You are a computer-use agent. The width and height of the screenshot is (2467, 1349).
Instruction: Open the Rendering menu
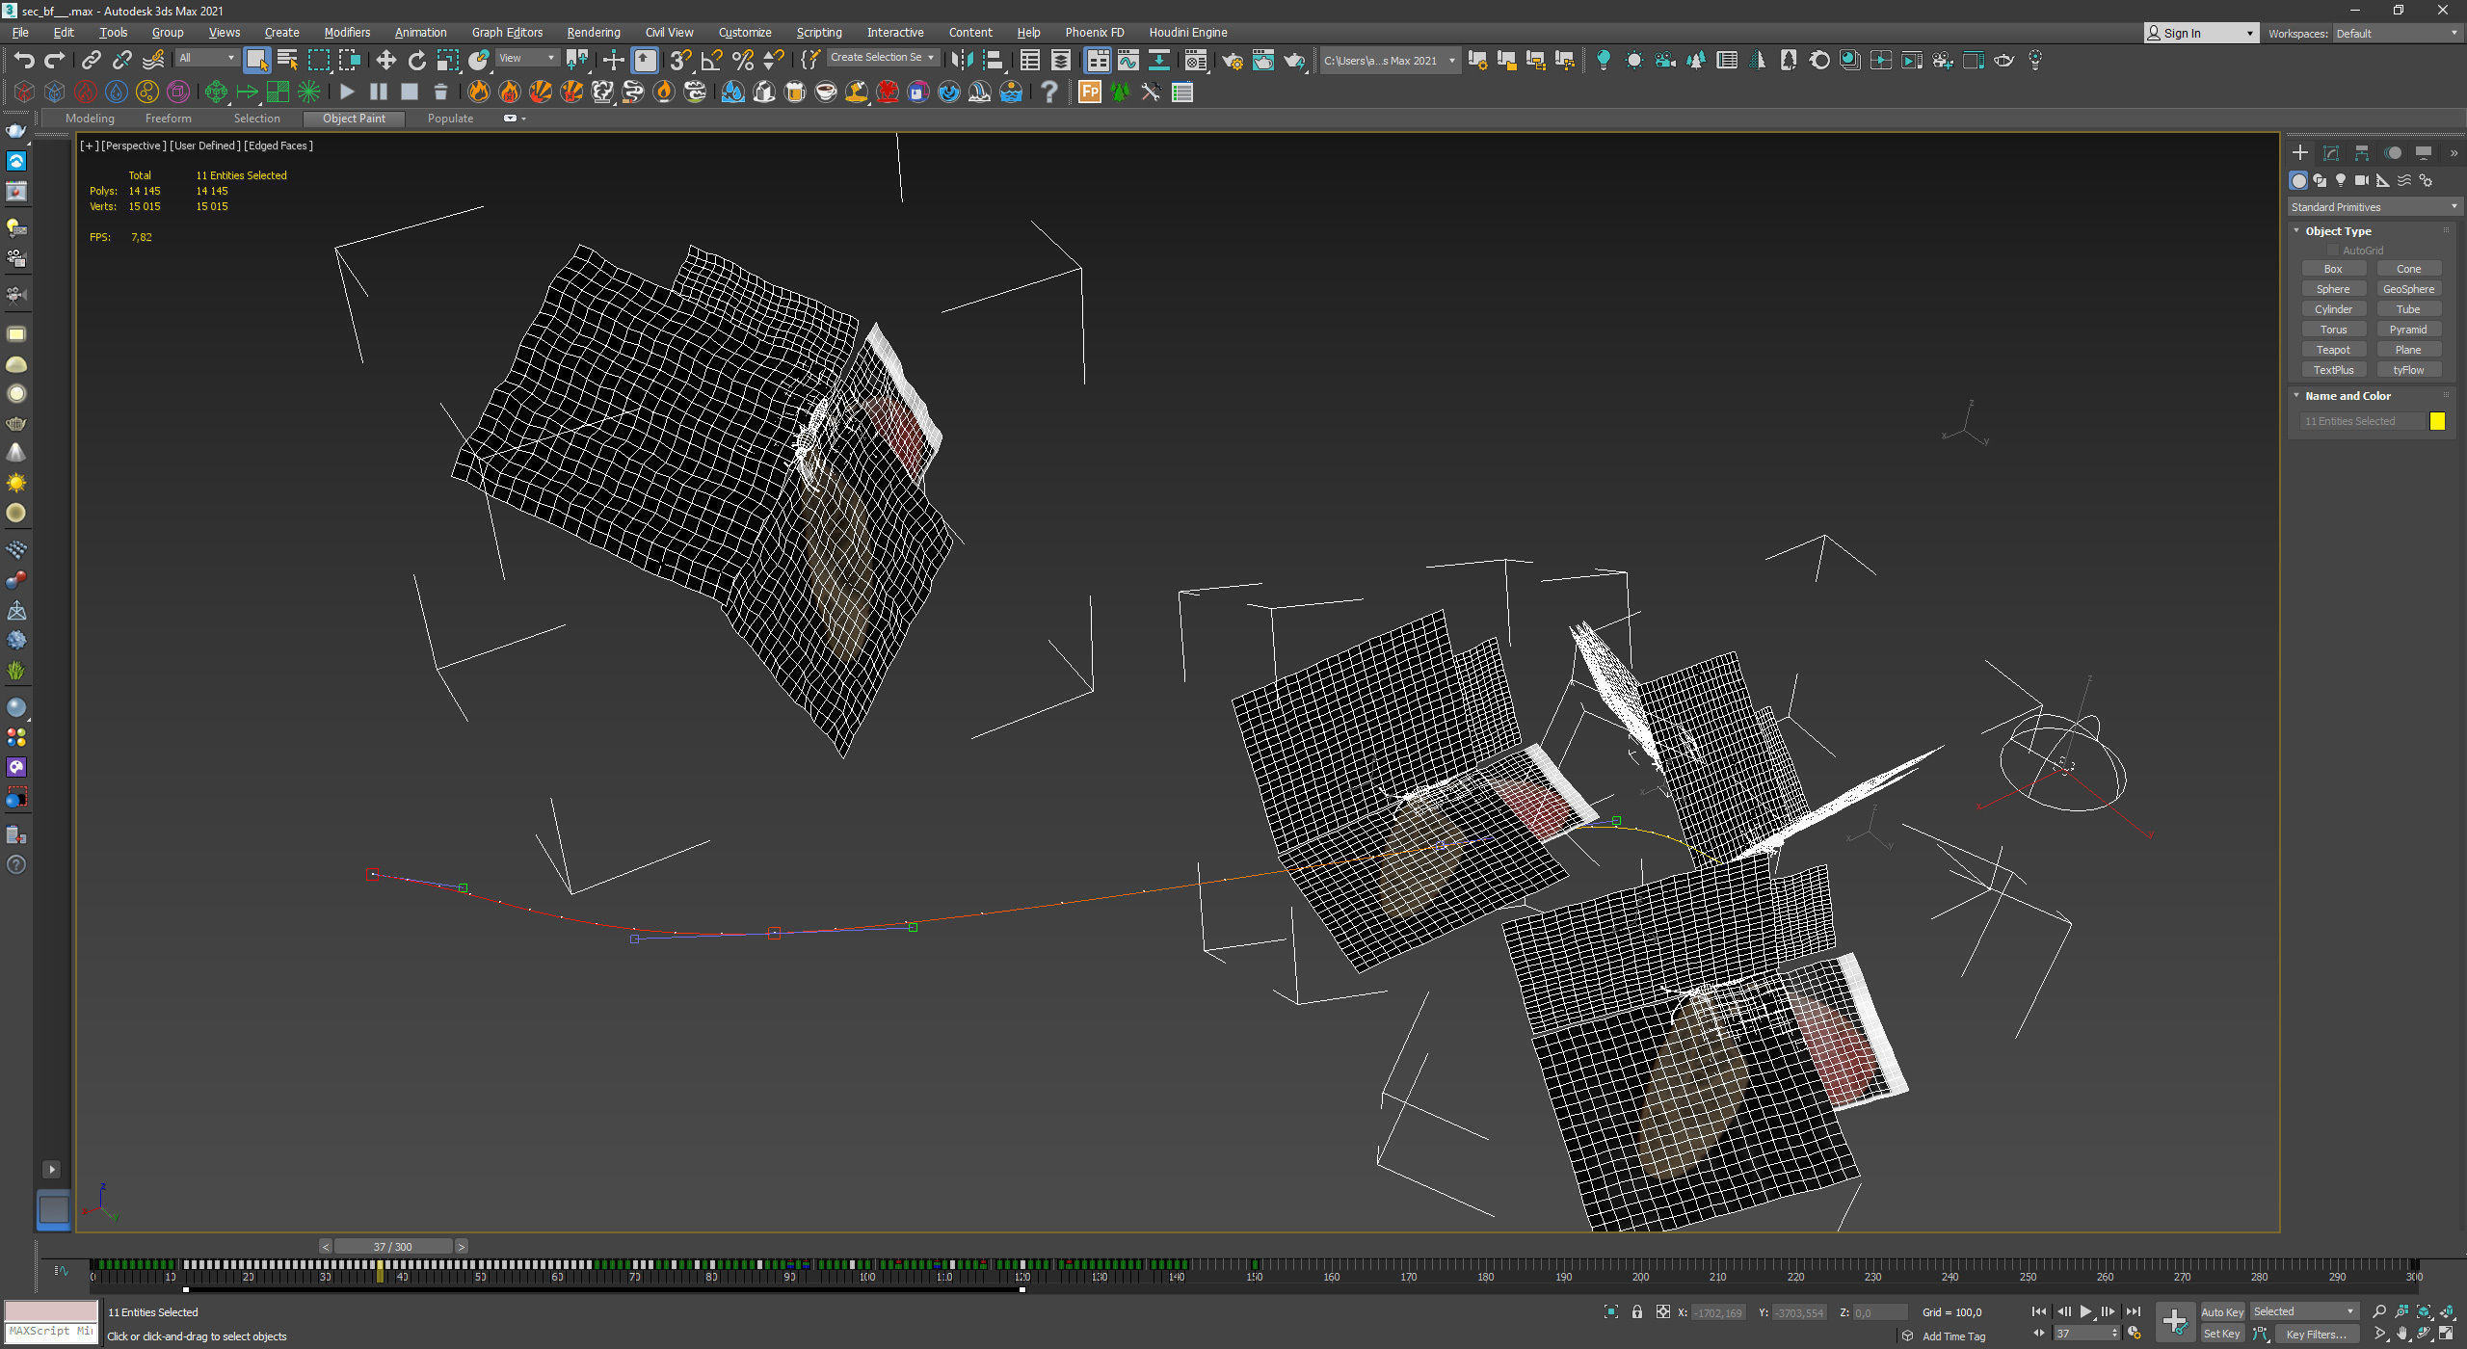[x=594, y=33]
